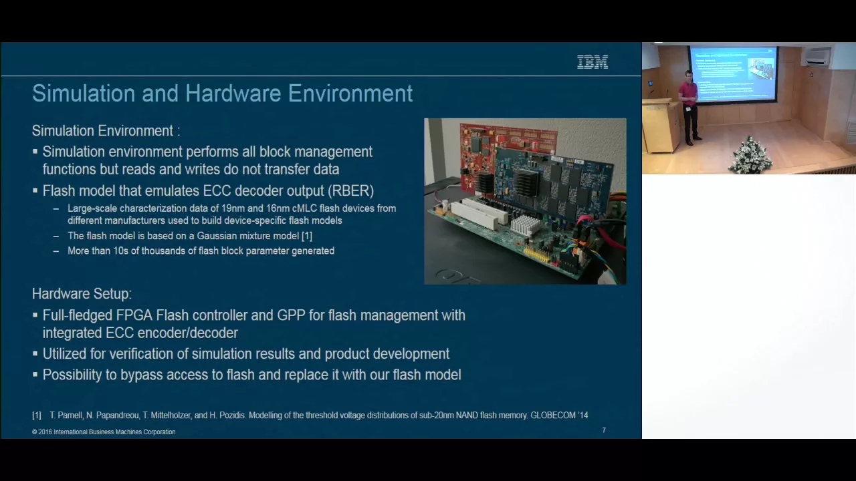
Task: Click the slide page number 7
Action: (x=604, y=430)
